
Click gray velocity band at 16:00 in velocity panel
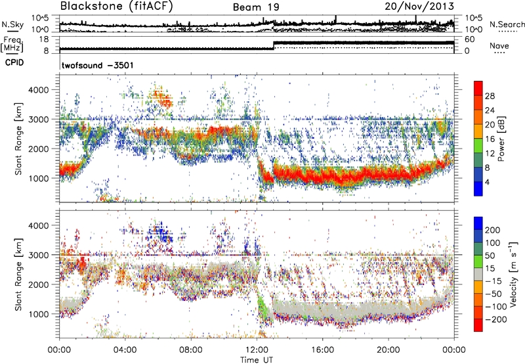[x=322, y=310]
